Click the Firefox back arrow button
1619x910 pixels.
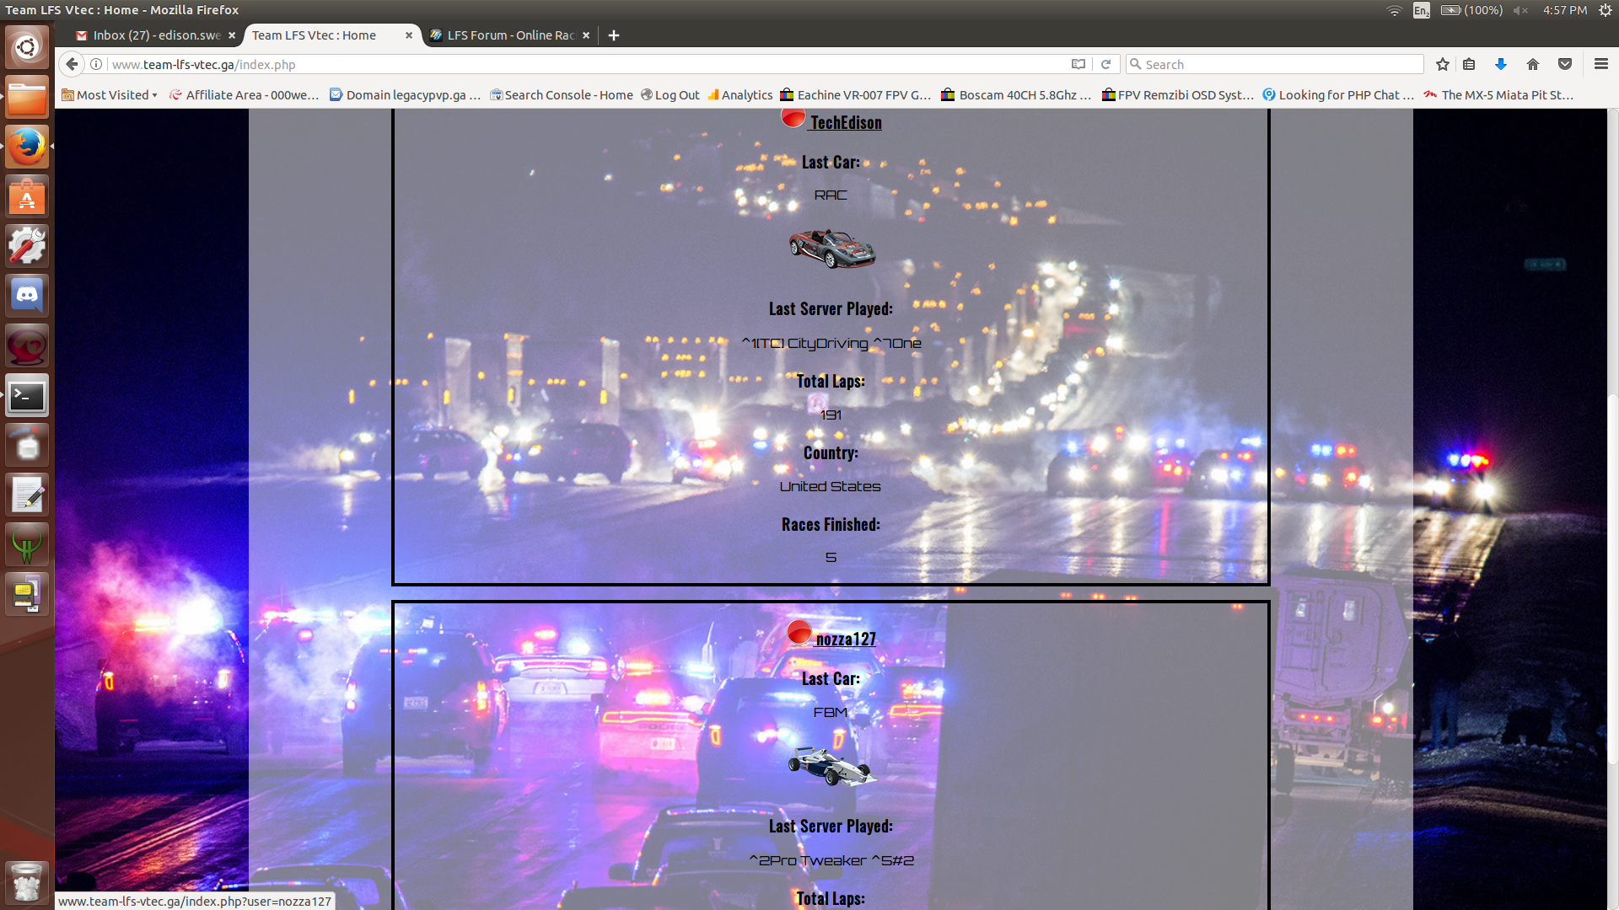(x=72, y=64)
